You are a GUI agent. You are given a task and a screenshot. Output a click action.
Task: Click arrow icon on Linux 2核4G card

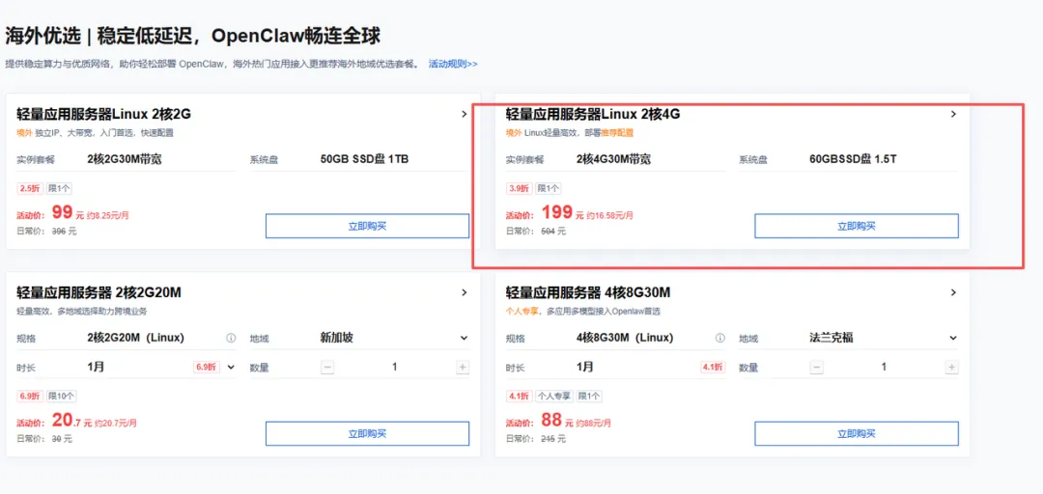click(x=953, y=115)
